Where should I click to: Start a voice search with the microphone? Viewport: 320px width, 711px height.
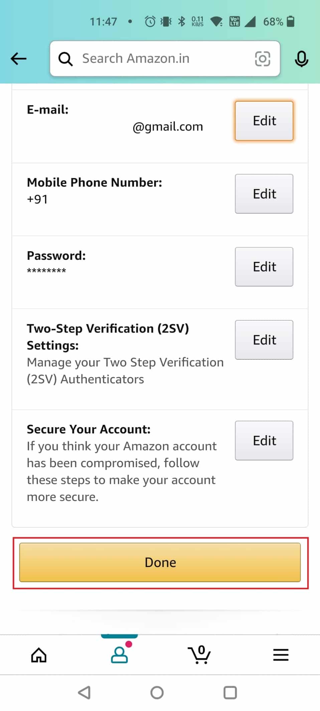click(302, 58)
